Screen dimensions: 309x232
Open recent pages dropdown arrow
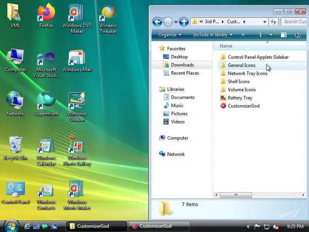point(176,22)
